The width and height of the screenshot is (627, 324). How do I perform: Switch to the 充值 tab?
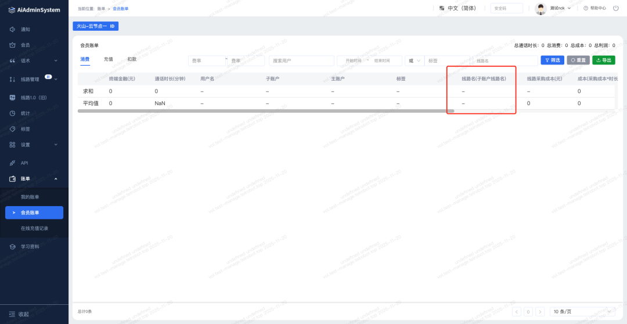pyautogui.click(x=109, y=59)
